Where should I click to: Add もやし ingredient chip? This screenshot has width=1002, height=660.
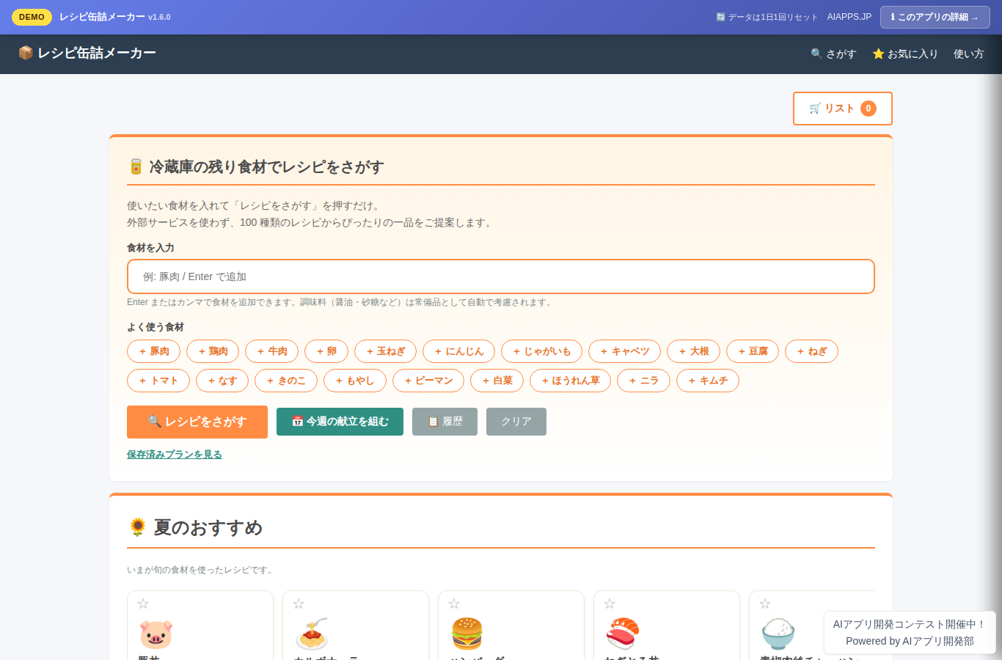pyautogui.click(x=355, y=381)
